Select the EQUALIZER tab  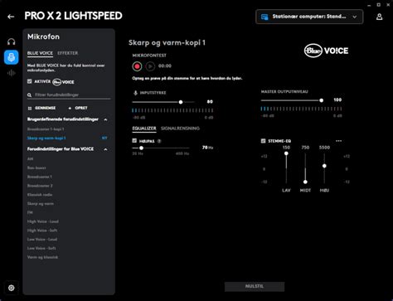(x=144, y=129)
